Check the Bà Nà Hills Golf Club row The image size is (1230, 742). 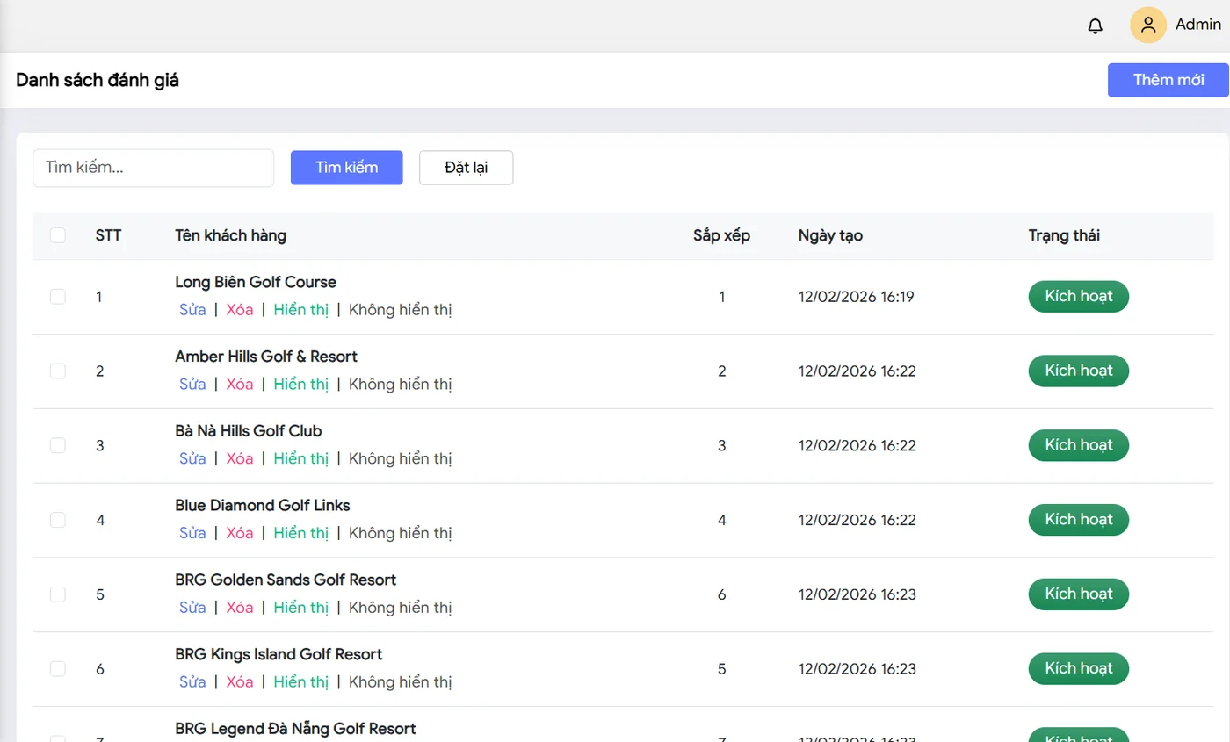(58, 445)
